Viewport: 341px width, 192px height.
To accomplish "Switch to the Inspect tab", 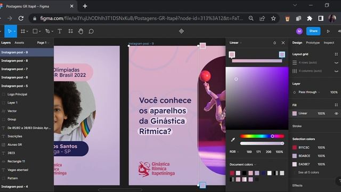I will click(329, 43).
